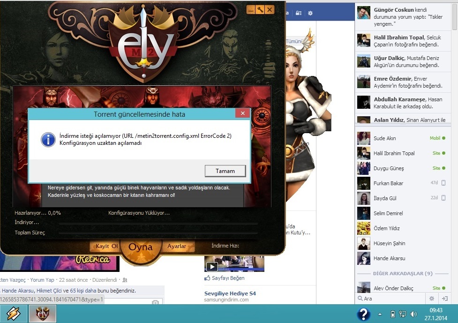The height and width of the screenshot is (323, 458).
Task: Click the audience friends icon after Düzenlendi
Action: click(x=125, y=280)
